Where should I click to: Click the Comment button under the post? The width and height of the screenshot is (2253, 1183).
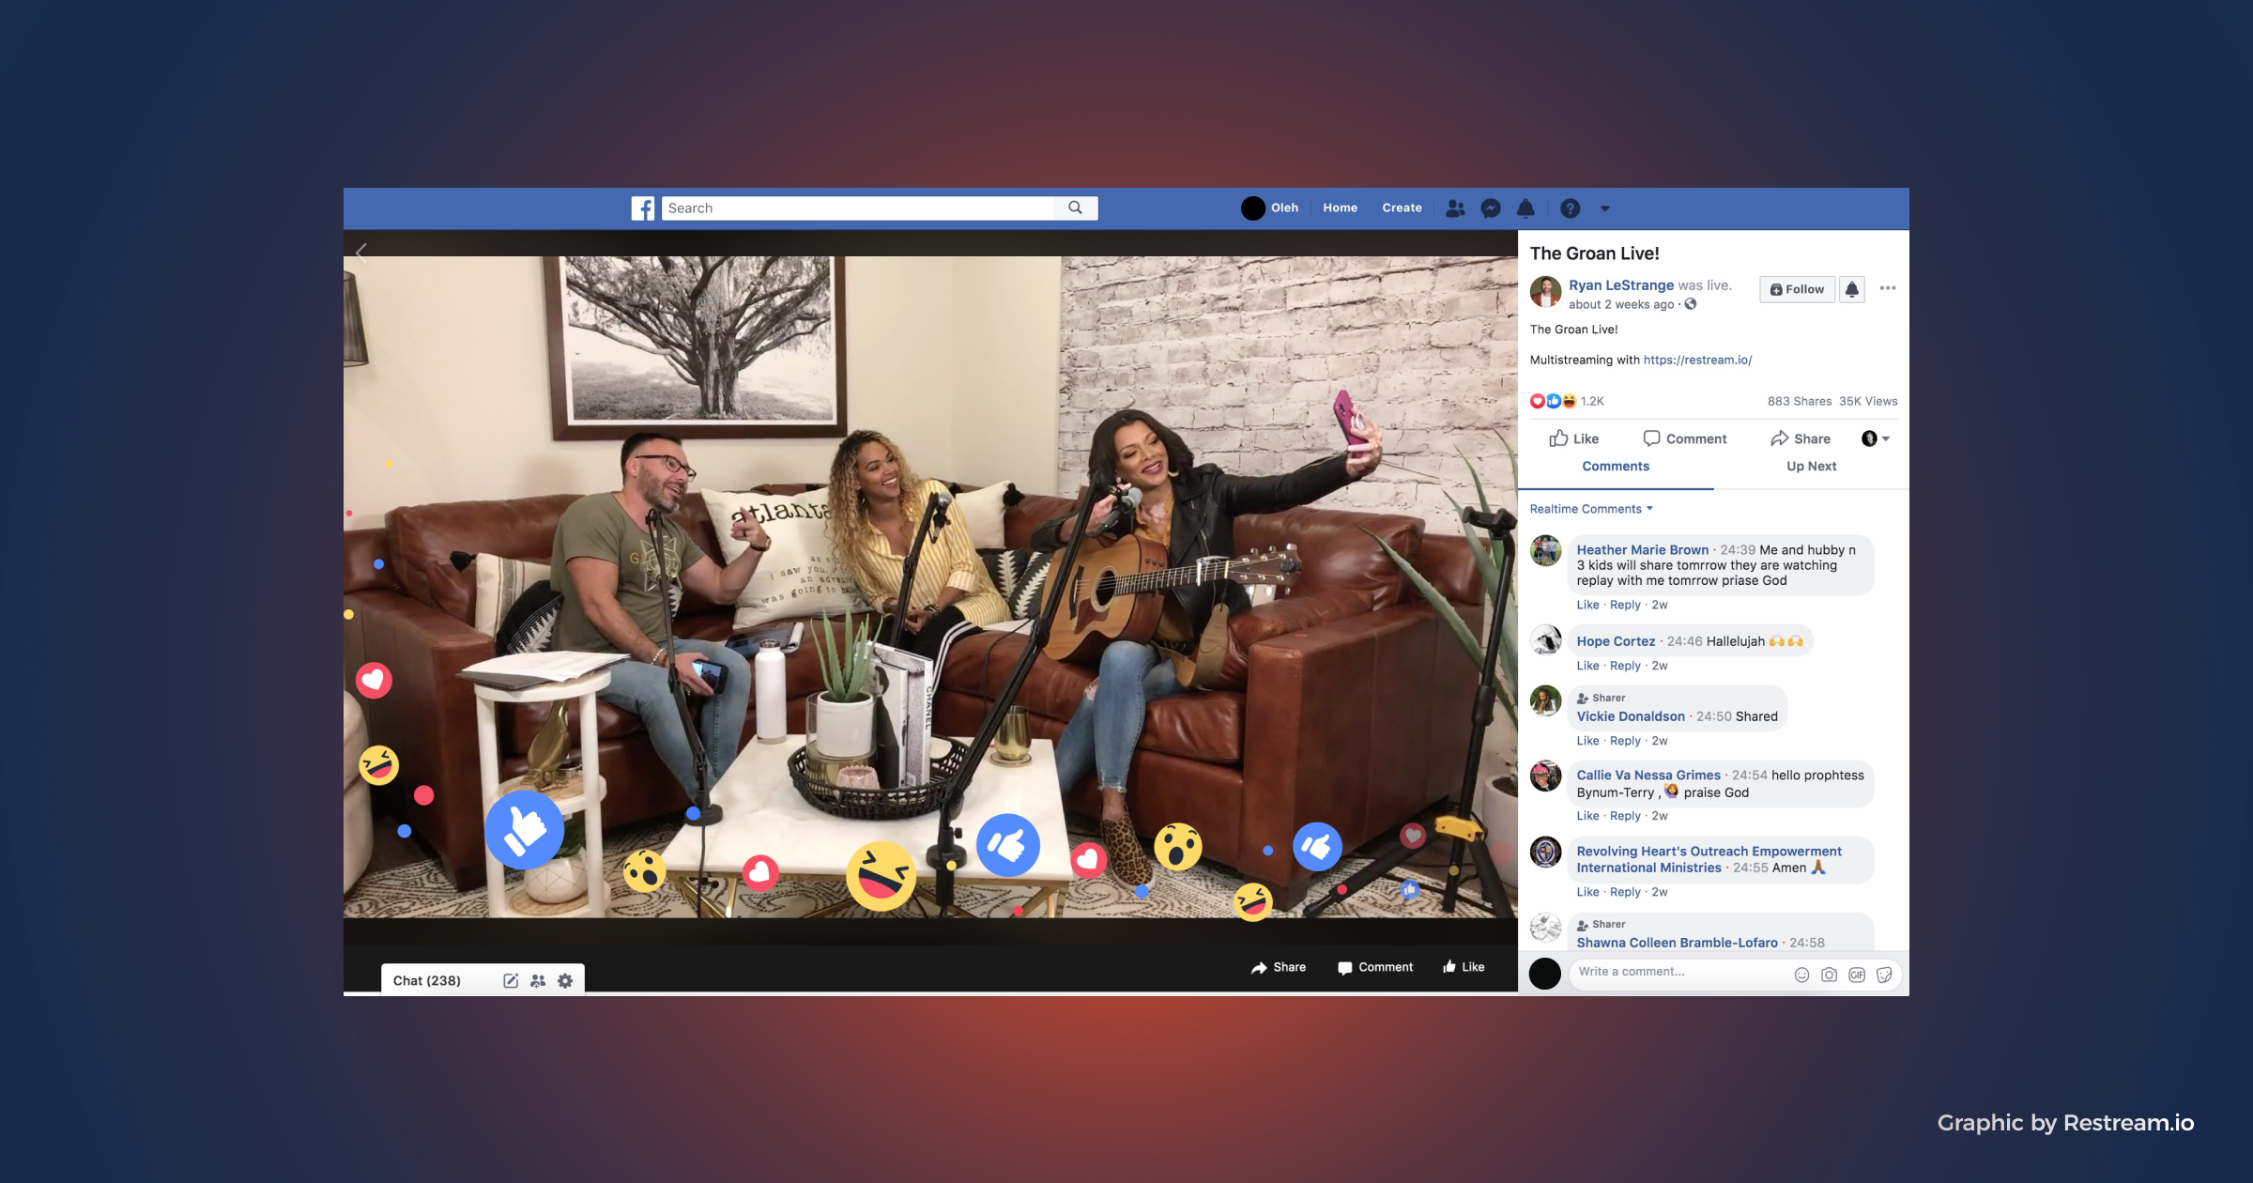pos(1685,438)
